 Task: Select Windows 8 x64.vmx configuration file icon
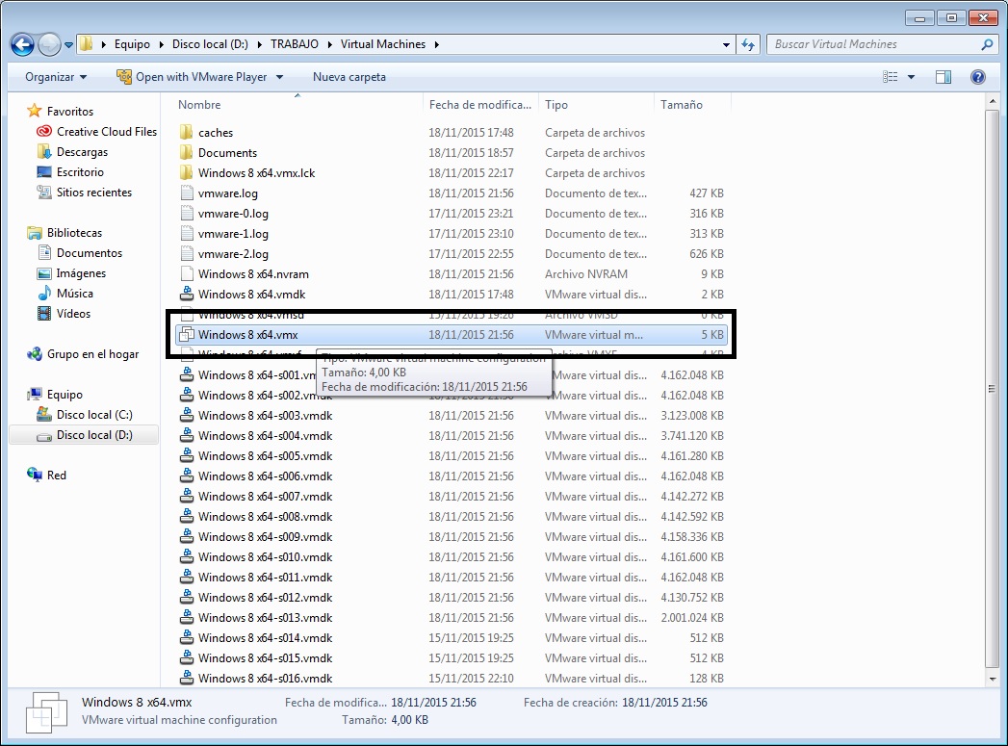coord(187,335)
